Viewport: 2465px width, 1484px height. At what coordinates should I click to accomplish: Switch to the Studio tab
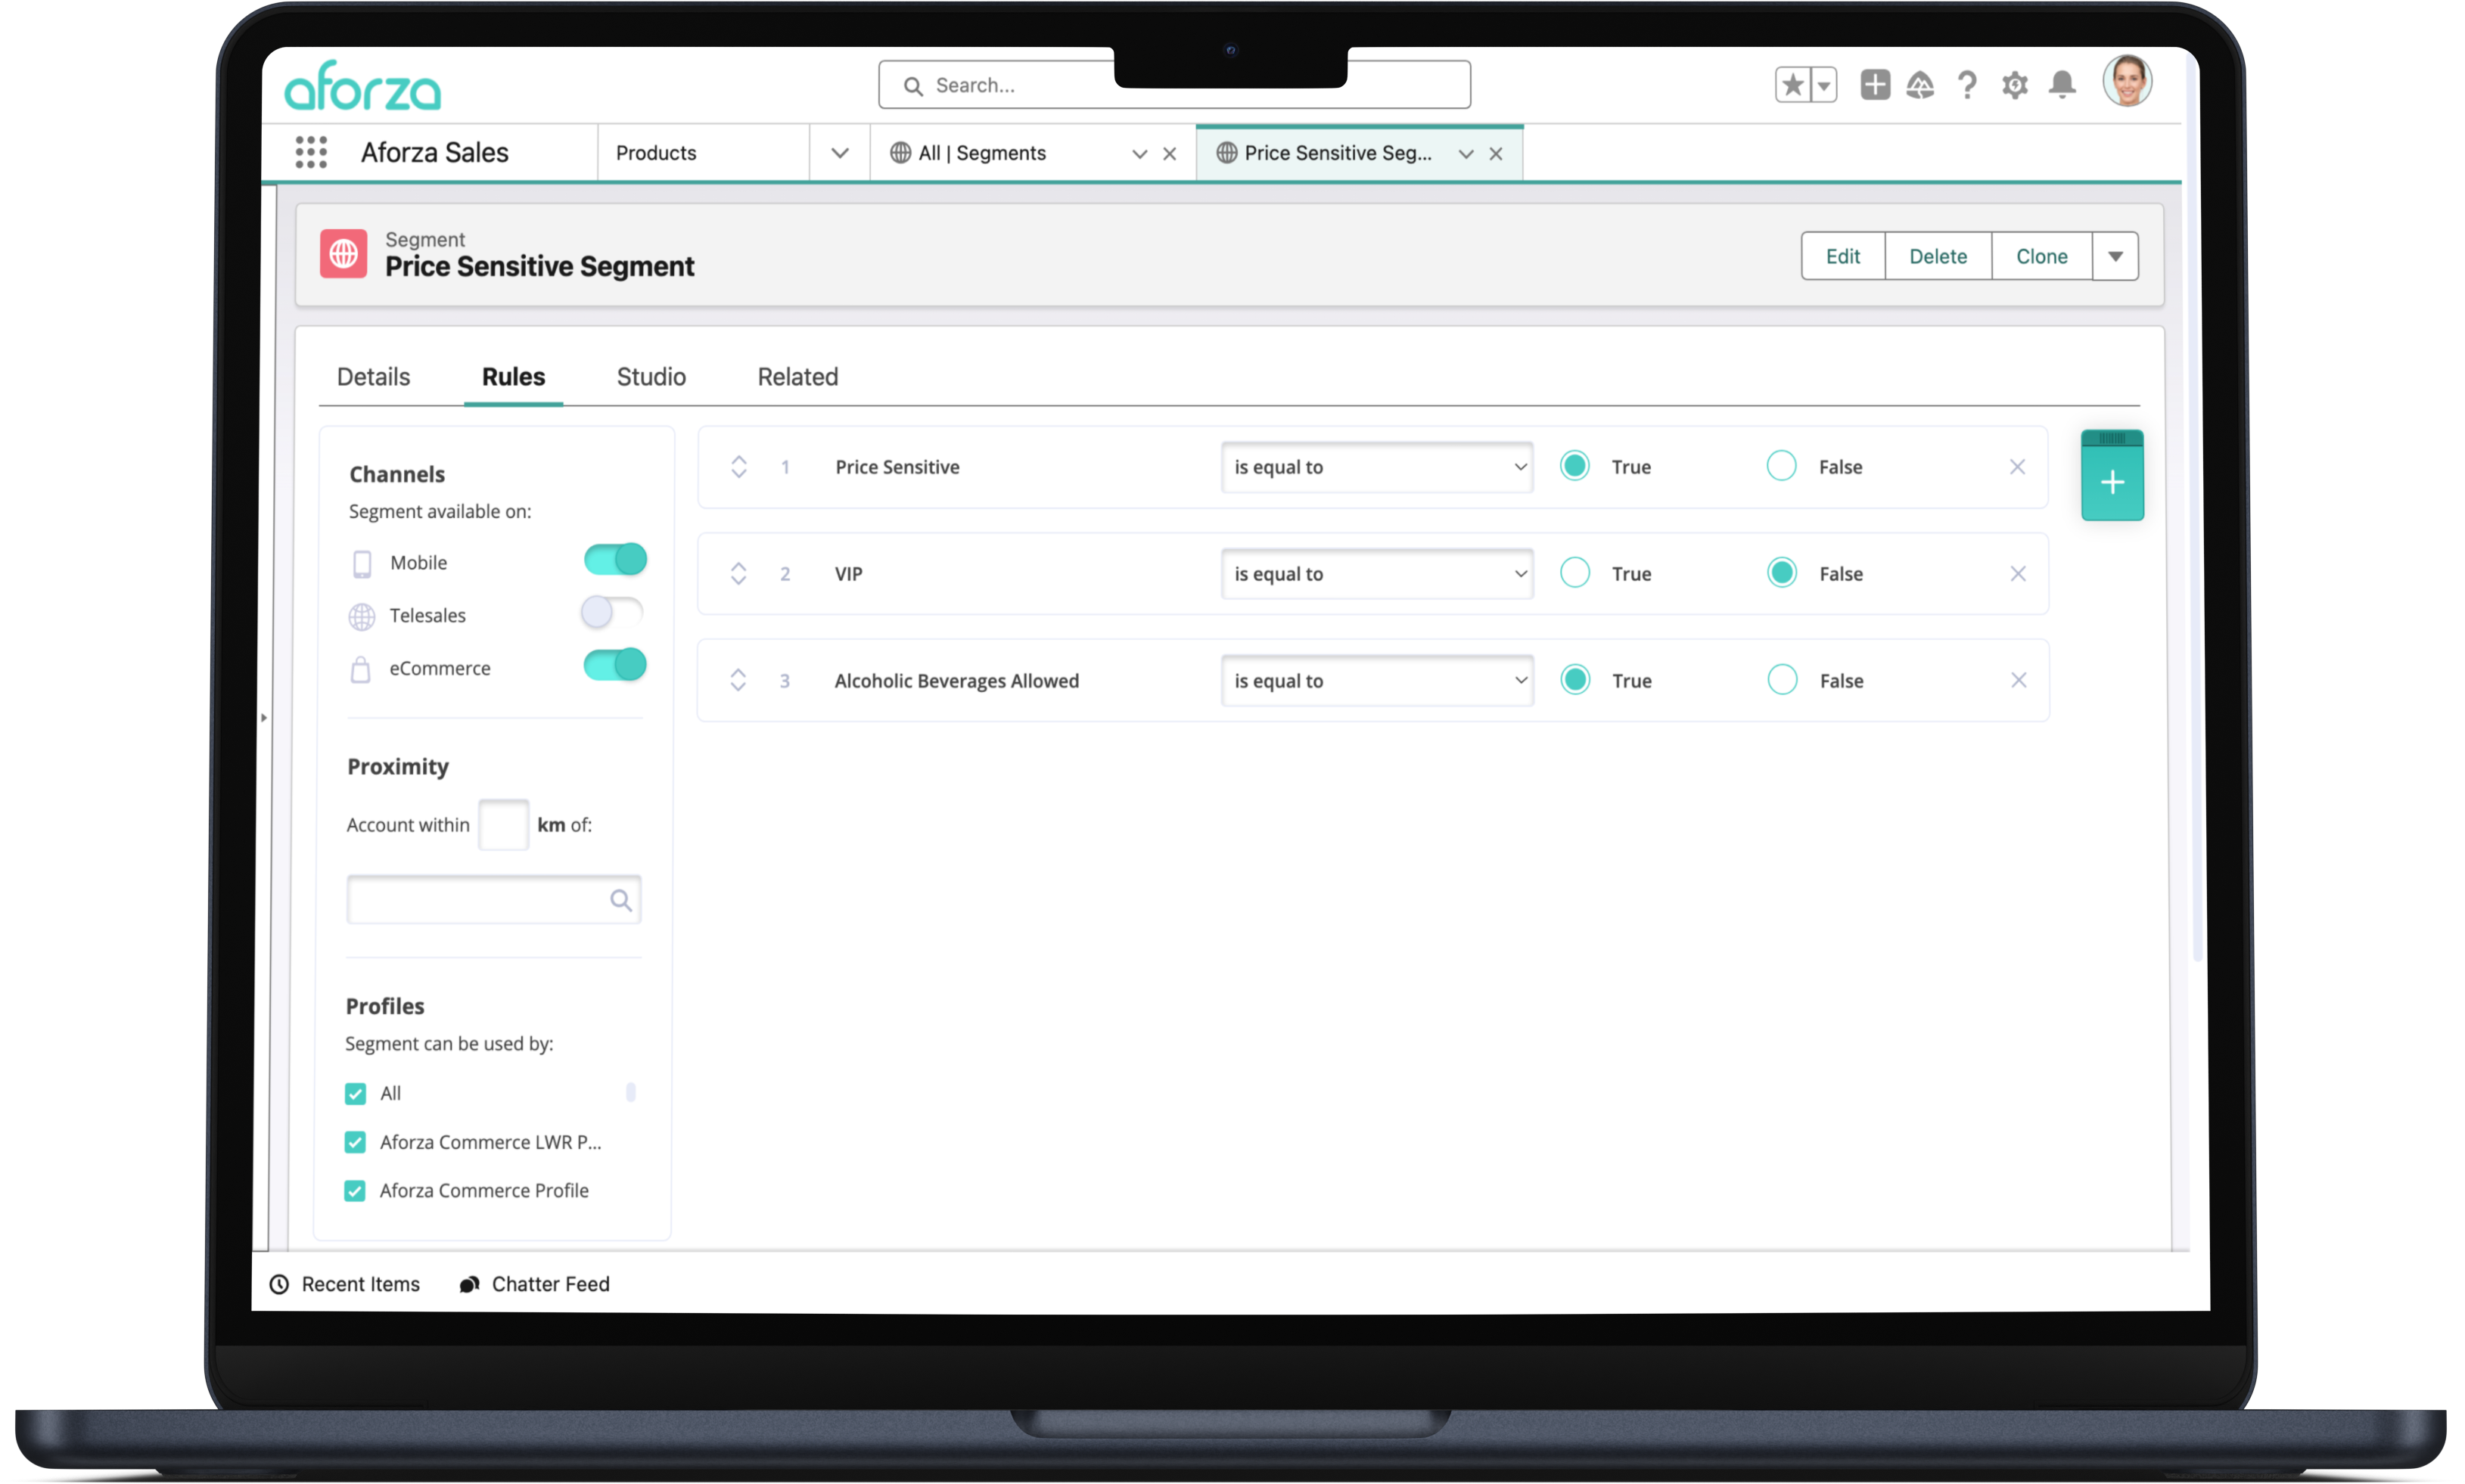[651, 377]
